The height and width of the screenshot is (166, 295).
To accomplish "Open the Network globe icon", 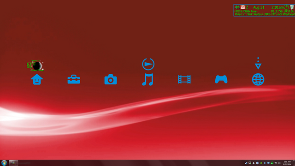I will [258, 79].
